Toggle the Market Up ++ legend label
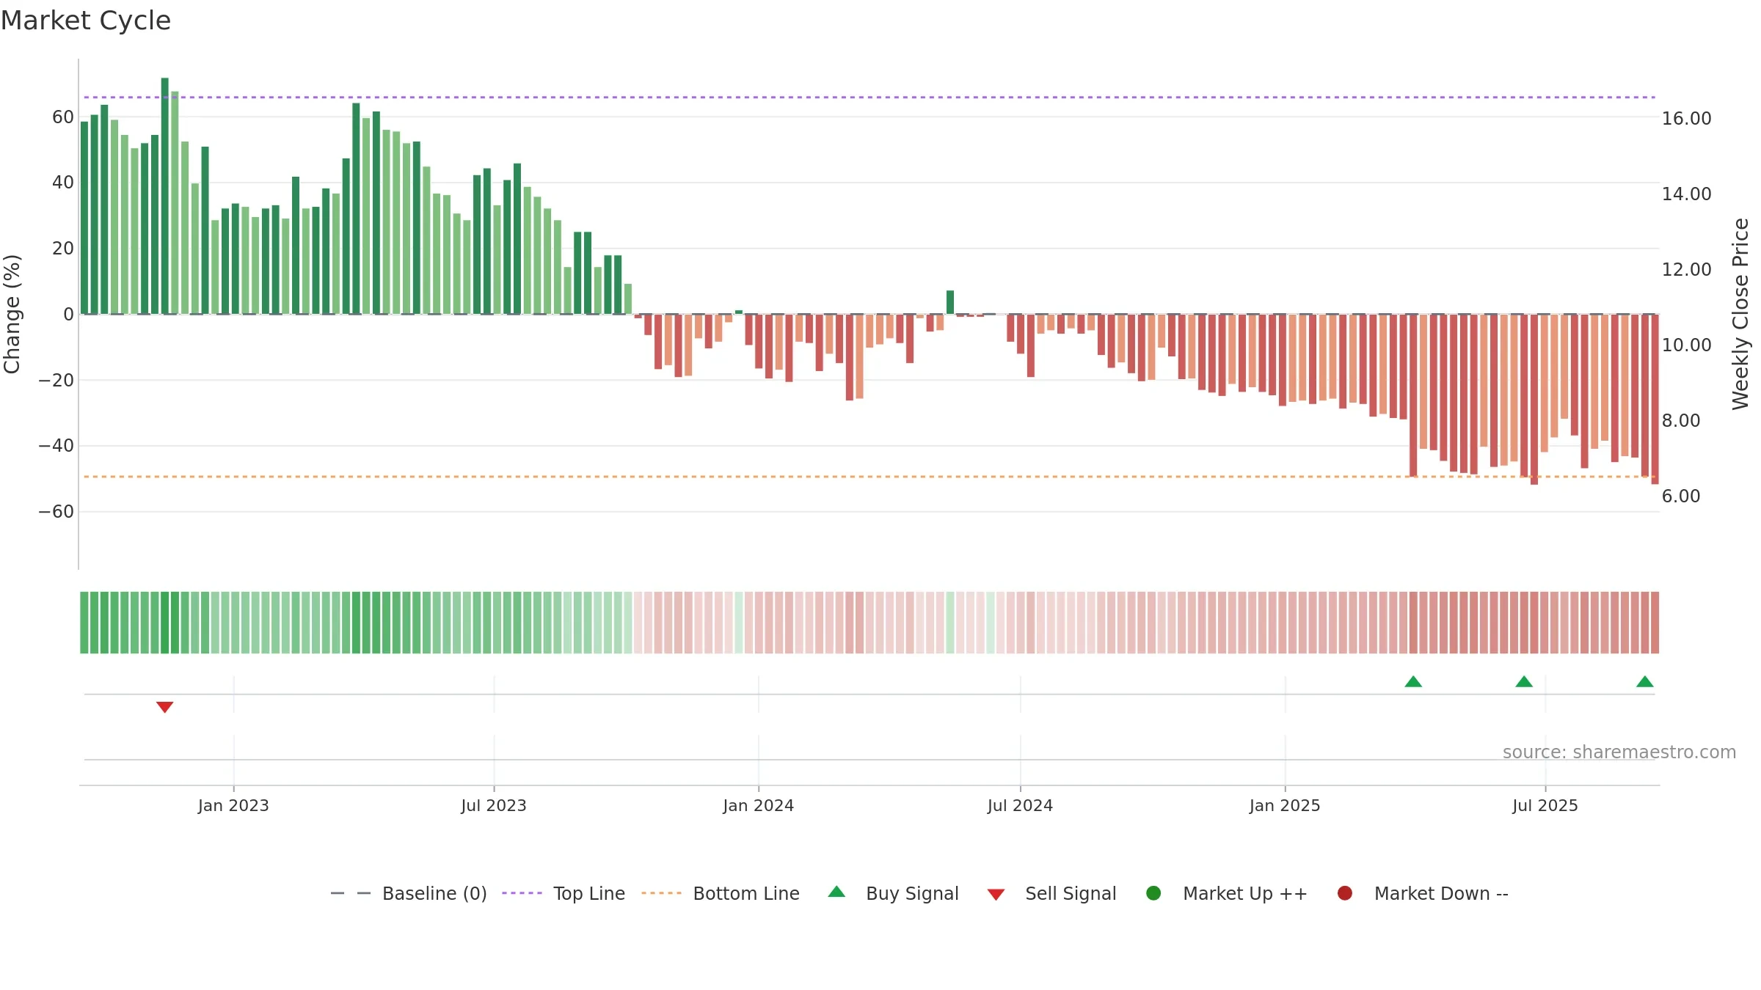This screenshot has width=1761, height=990. (x=1245, y=894)
